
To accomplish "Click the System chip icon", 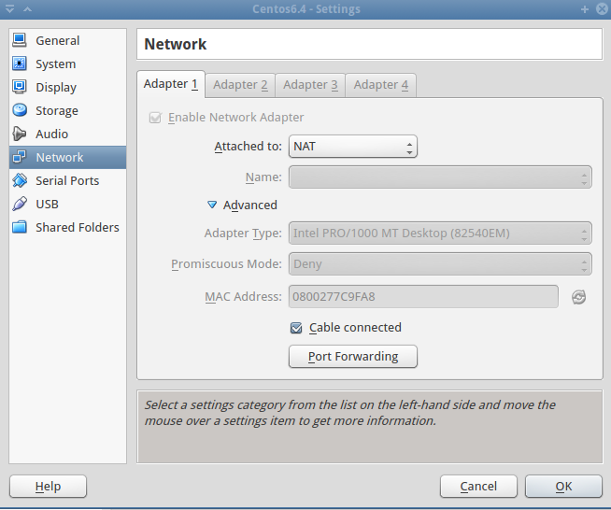I will tap(19, 64).
